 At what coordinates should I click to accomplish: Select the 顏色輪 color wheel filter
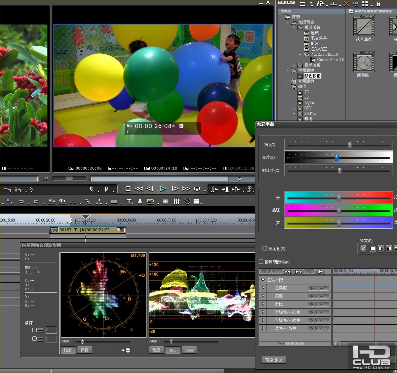pos(364,62)
